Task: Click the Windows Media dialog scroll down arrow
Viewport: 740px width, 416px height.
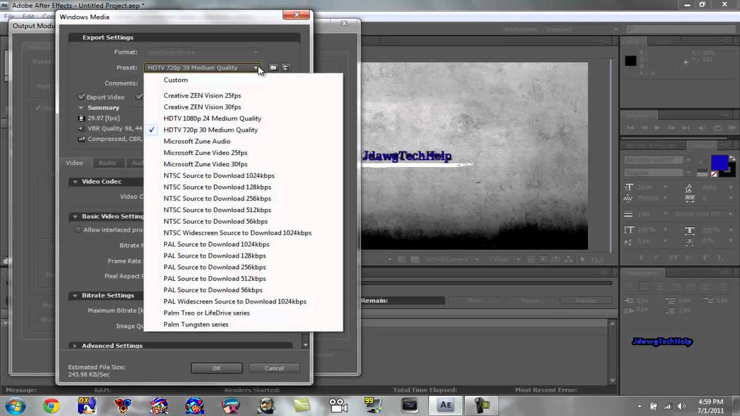Action: (306, 345)
